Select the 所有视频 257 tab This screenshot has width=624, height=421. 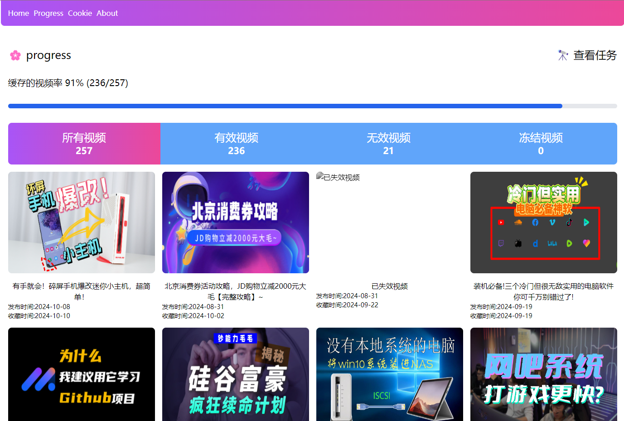click(84, 144)
